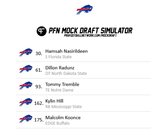
Task: Click the Bills logo beside pick 175
Action: coord(26,119)
